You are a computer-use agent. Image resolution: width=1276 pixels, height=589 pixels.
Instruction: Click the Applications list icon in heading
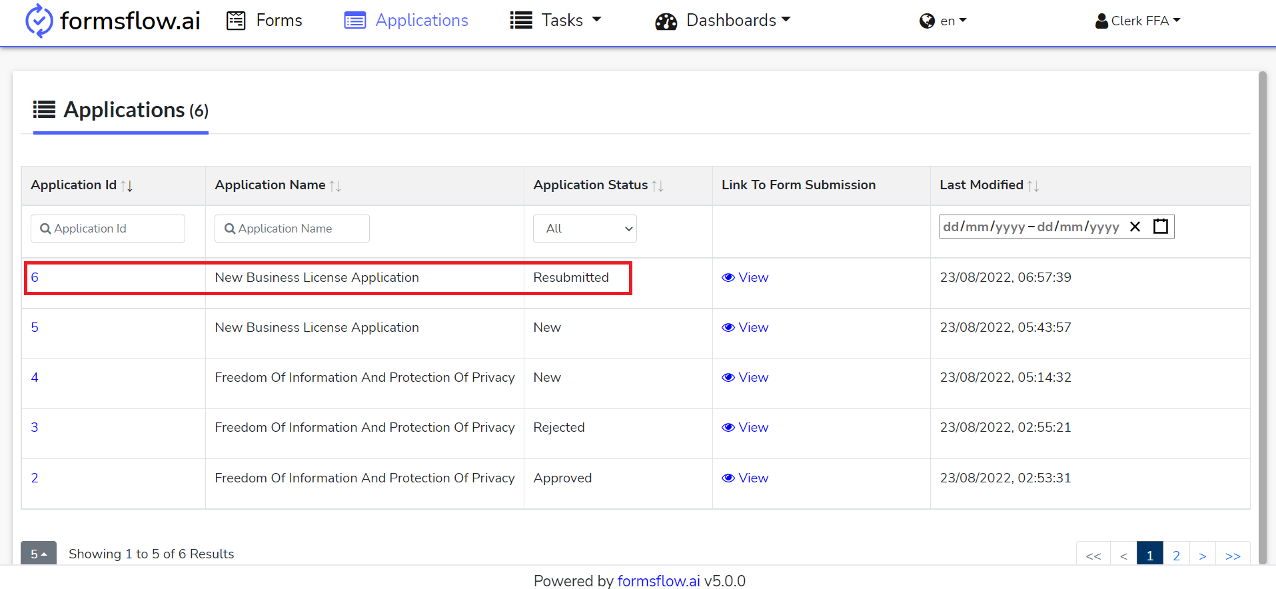click(45, 109)
